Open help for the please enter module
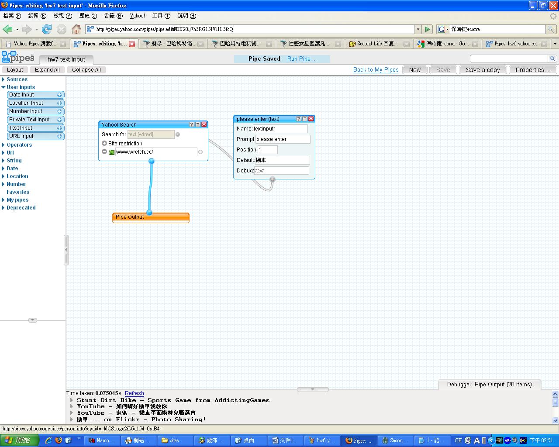This screenshot has width=559, height=447. [x=299, y=119]
